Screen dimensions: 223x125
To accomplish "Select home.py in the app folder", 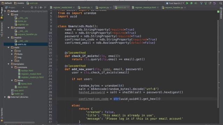I will click(x=21, y=21).
